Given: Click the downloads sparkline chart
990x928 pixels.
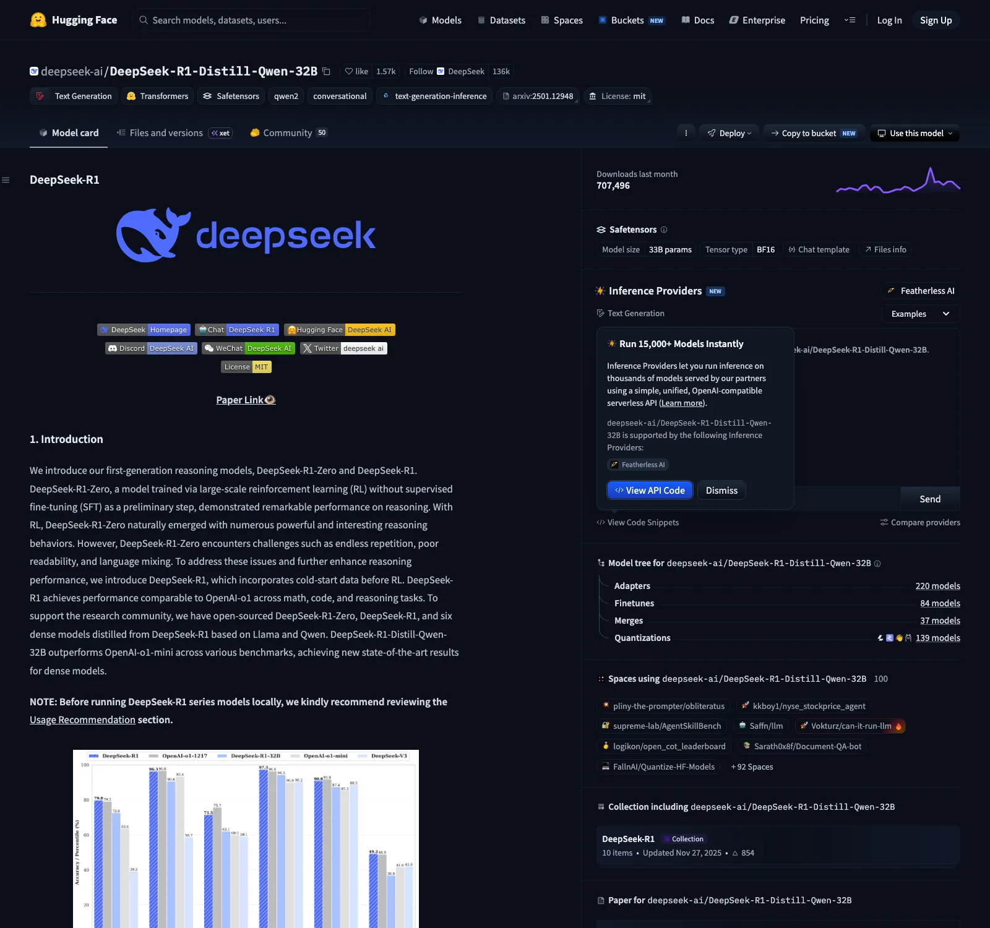Looking at the screenshot, I should coord(898,180).
